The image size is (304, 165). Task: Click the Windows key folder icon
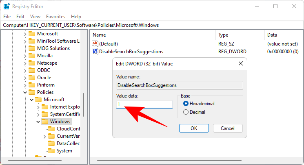(x=45, y=122)
